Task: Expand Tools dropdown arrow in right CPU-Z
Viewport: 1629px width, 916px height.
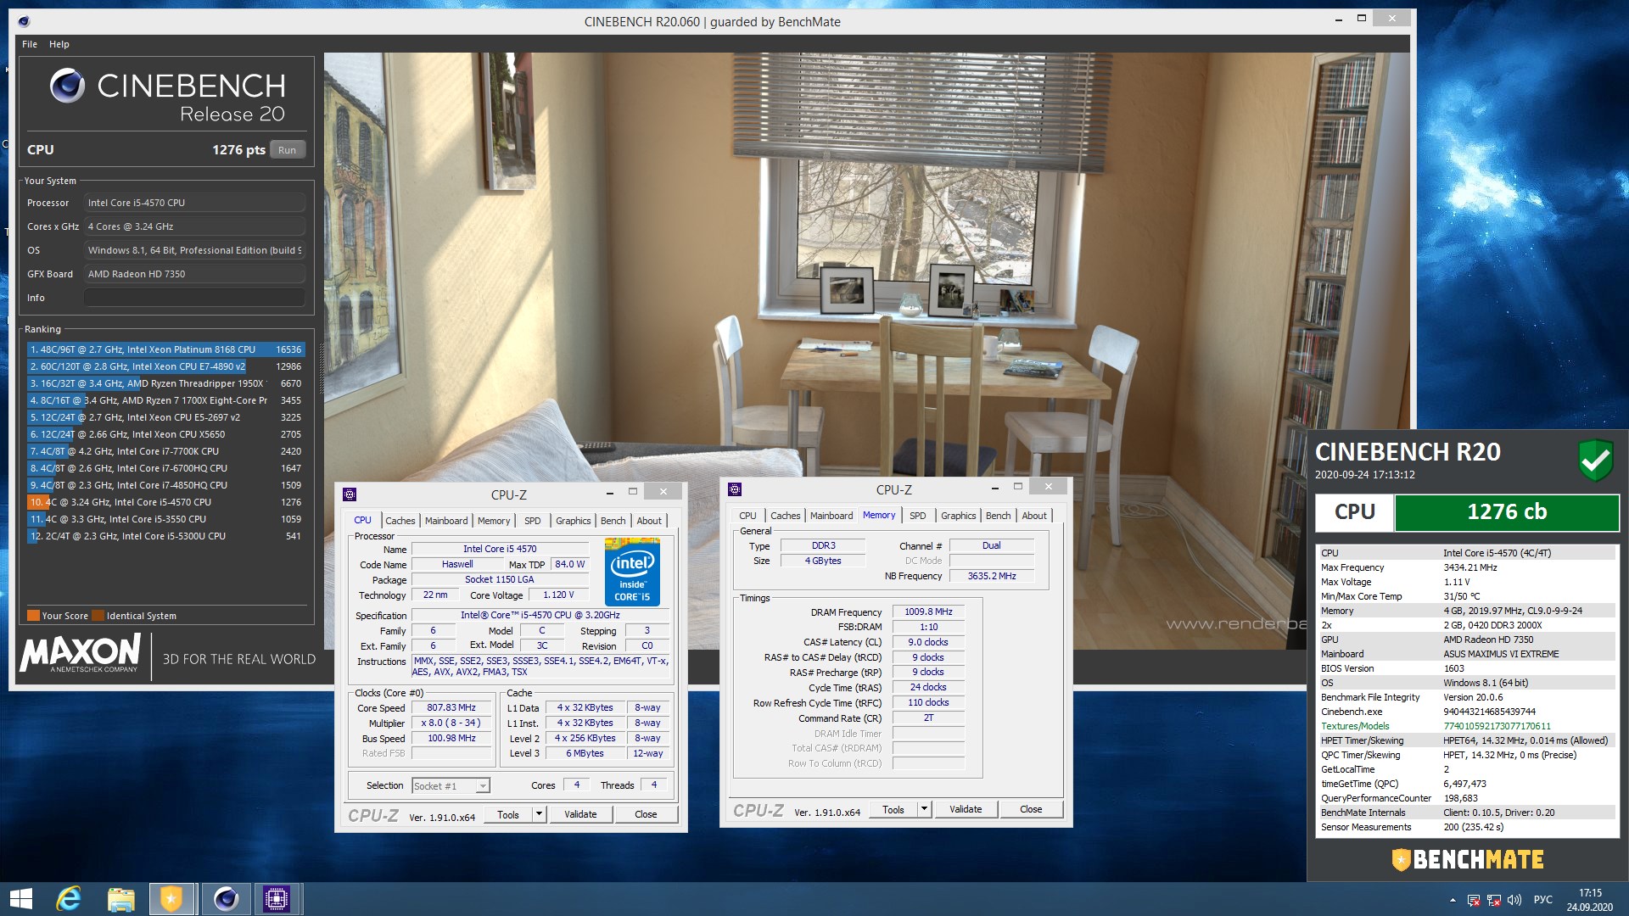Action: pyautogui.click(x=924, y=809)
